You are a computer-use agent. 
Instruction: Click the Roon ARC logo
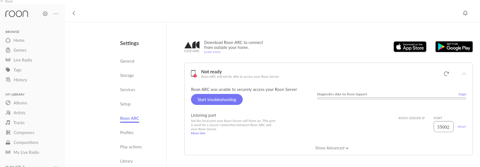click(192, 47)
